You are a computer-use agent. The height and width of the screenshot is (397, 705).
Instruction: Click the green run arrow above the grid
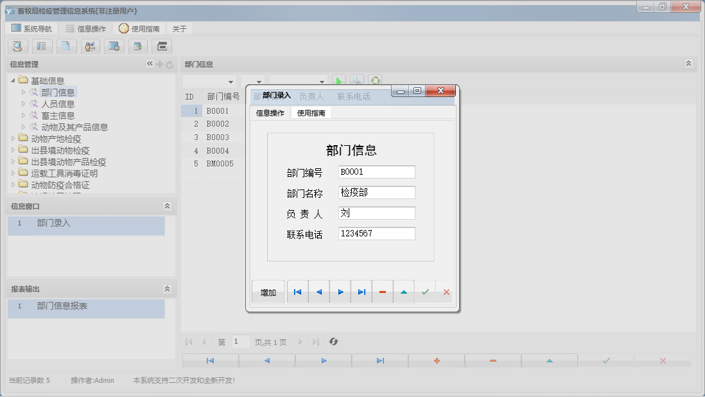coord(339,80)
